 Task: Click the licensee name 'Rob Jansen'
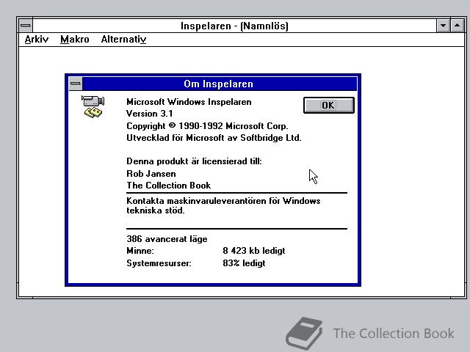click(151, 174)
